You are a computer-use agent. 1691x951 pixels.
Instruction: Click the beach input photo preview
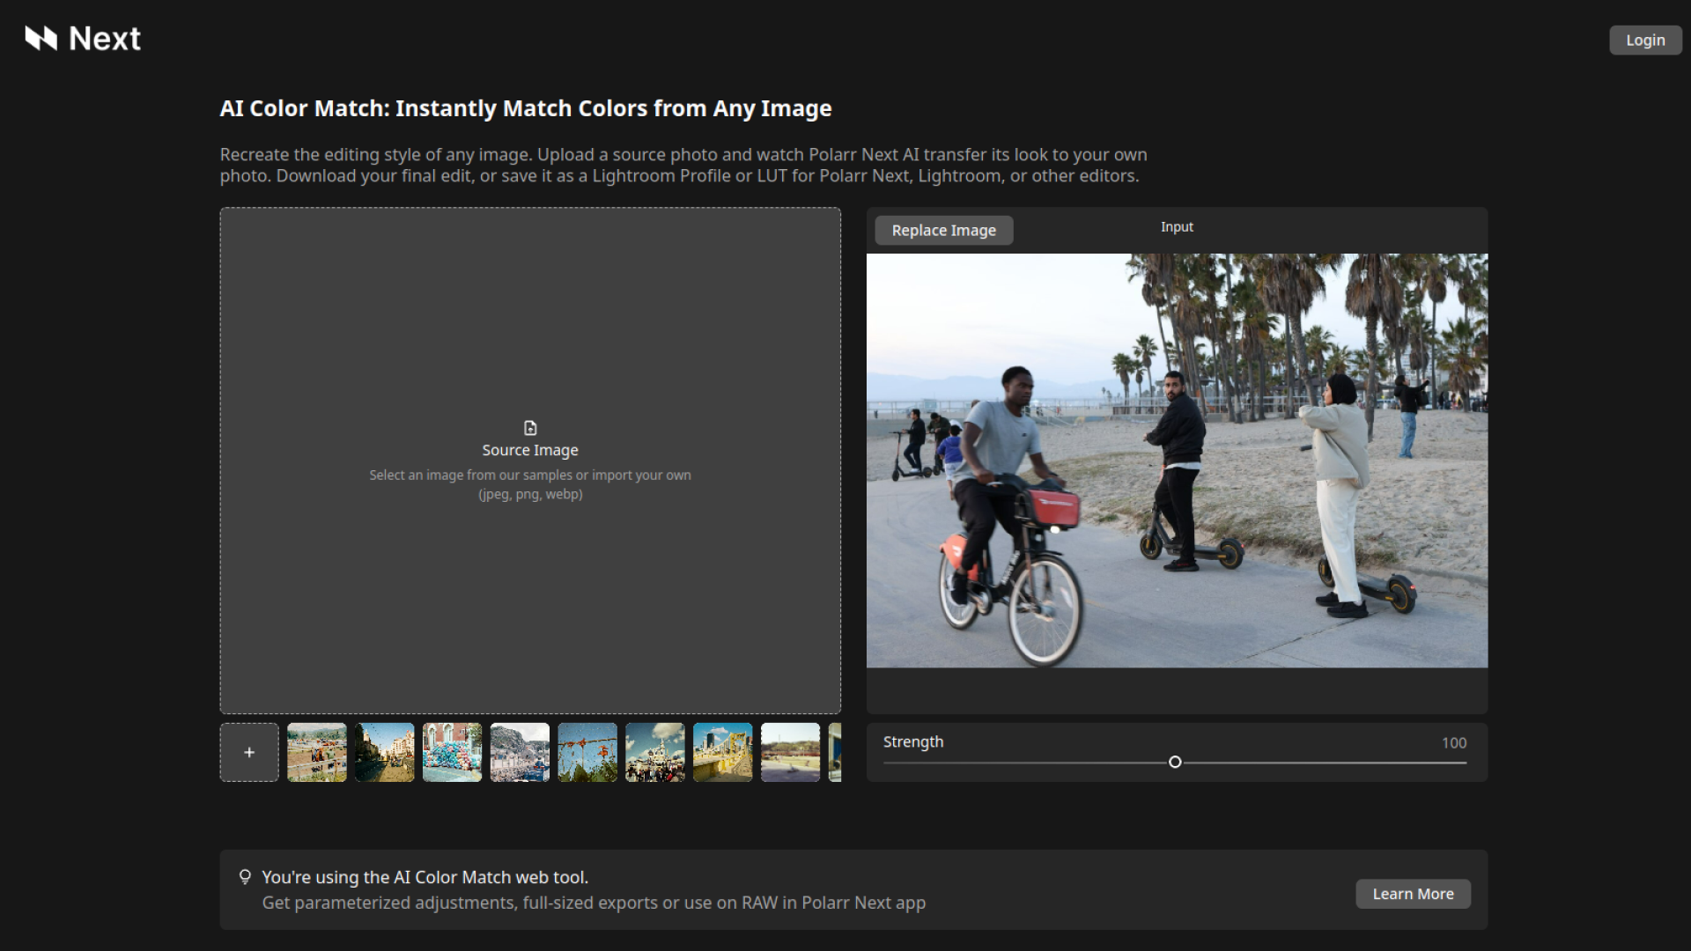pyautogui.click(x=1177, y=461)
